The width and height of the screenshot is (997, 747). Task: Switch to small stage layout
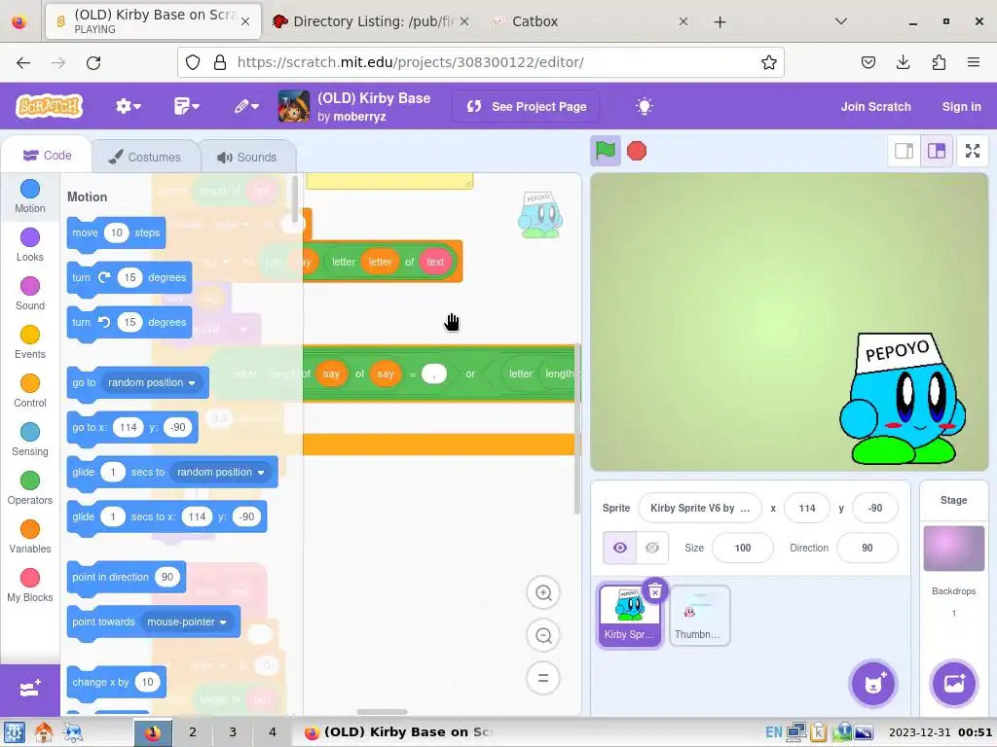pyautogui.click(x=904, y=151)
